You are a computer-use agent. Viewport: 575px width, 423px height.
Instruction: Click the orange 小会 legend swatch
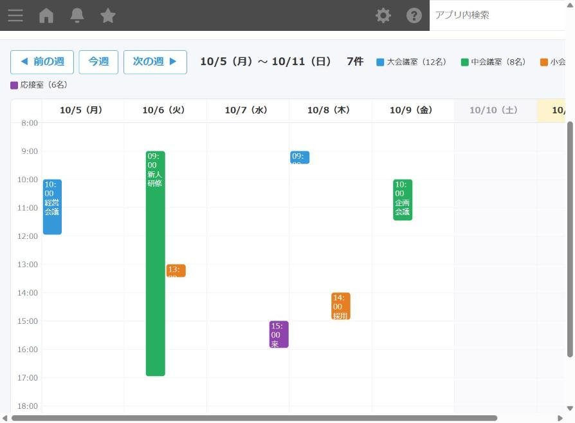click(x=544, y=62)
